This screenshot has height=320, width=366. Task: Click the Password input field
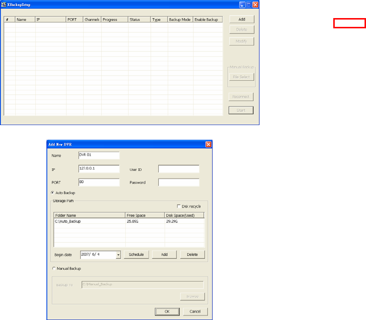point(179,182)
